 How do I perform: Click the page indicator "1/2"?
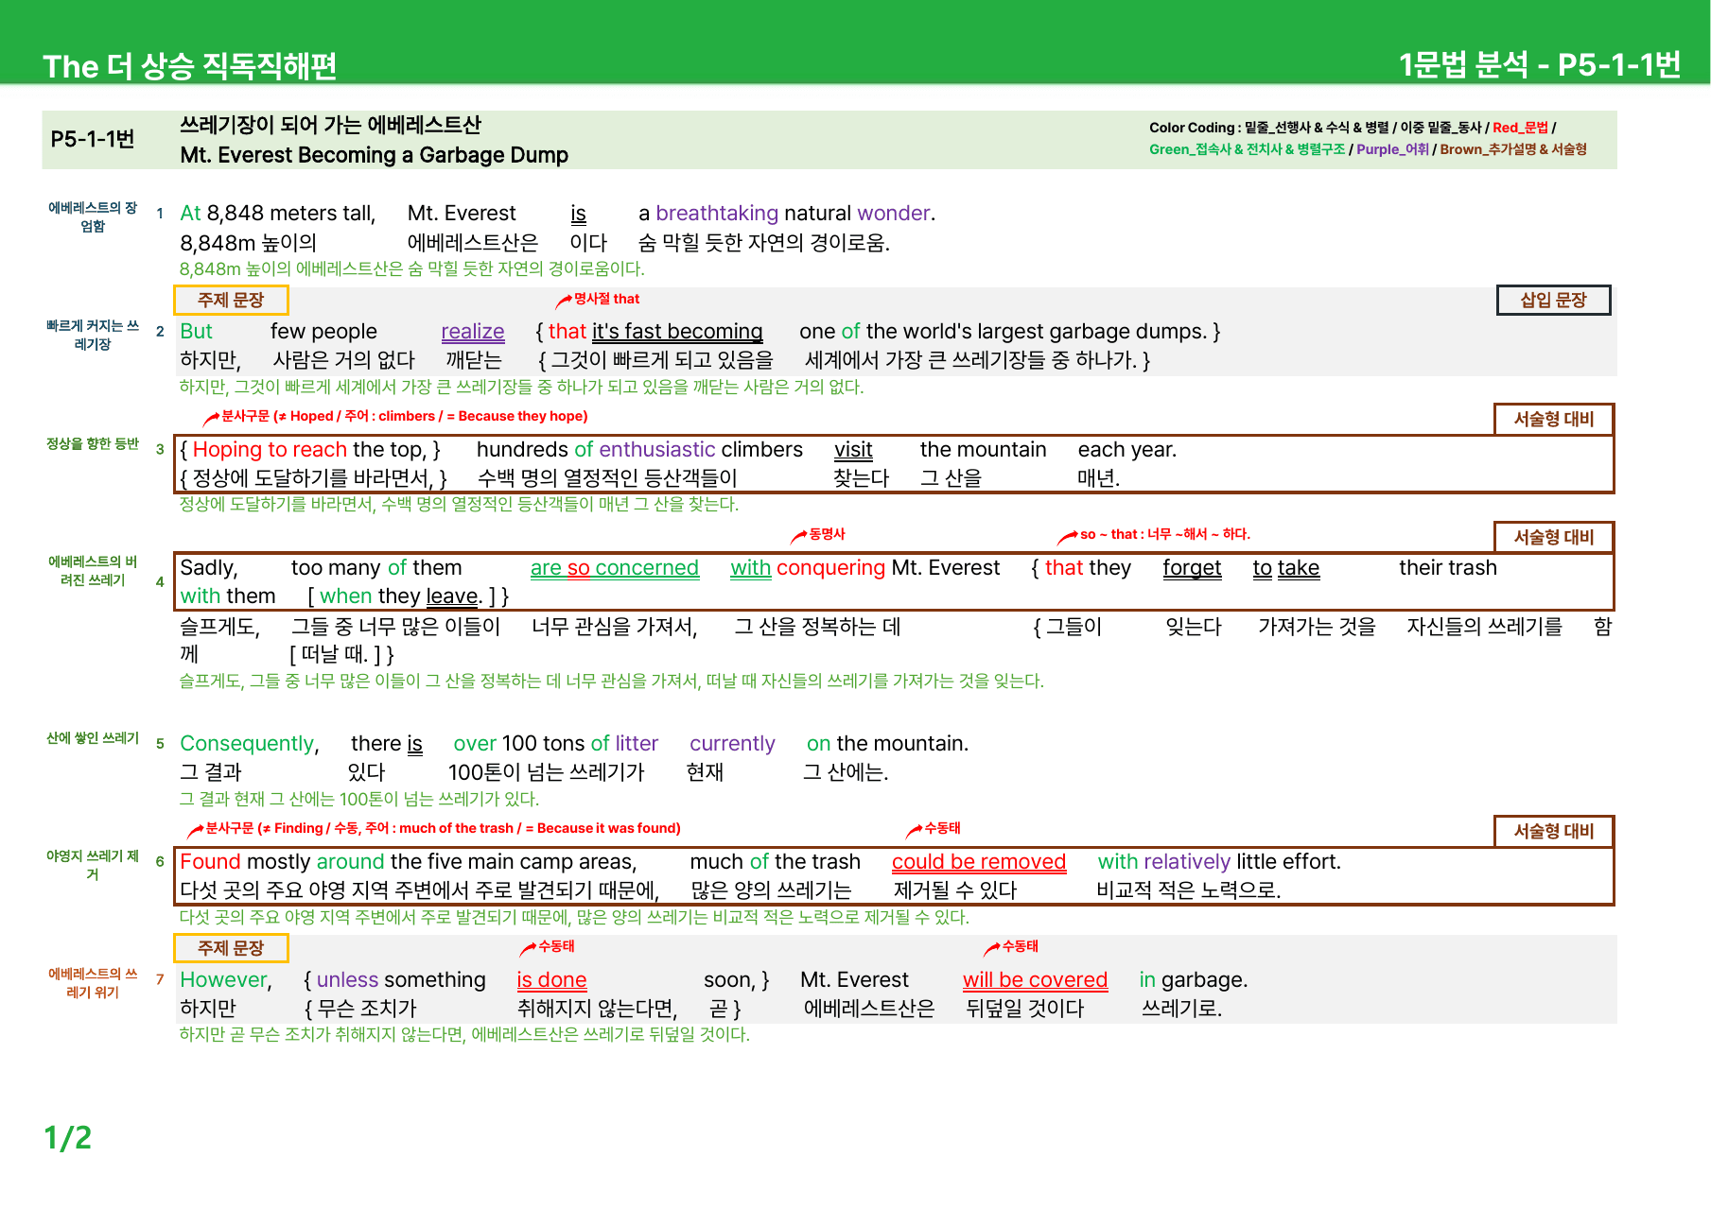(x=68, y=1137)
